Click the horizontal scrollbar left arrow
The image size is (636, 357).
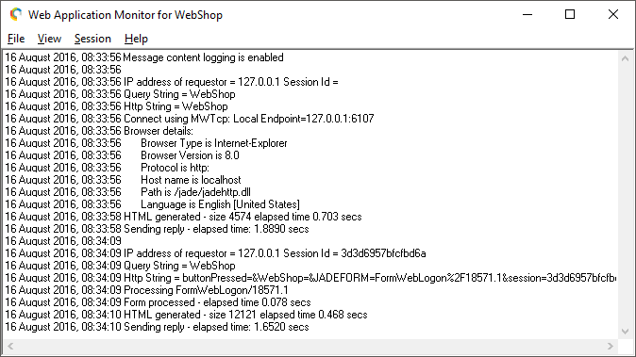(x=10, y=346)
